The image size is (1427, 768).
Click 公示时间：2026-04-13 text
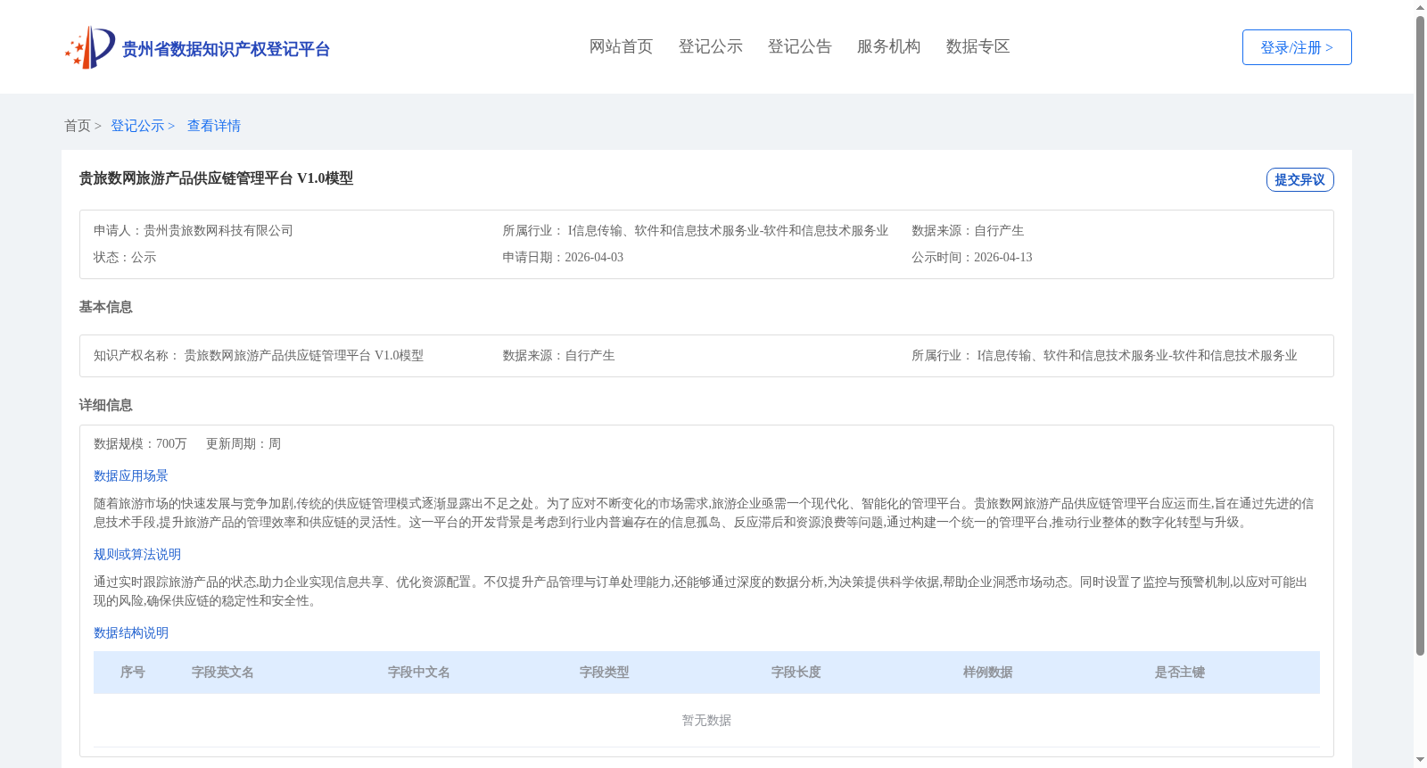pyautogui.click(x=972, y=257)
